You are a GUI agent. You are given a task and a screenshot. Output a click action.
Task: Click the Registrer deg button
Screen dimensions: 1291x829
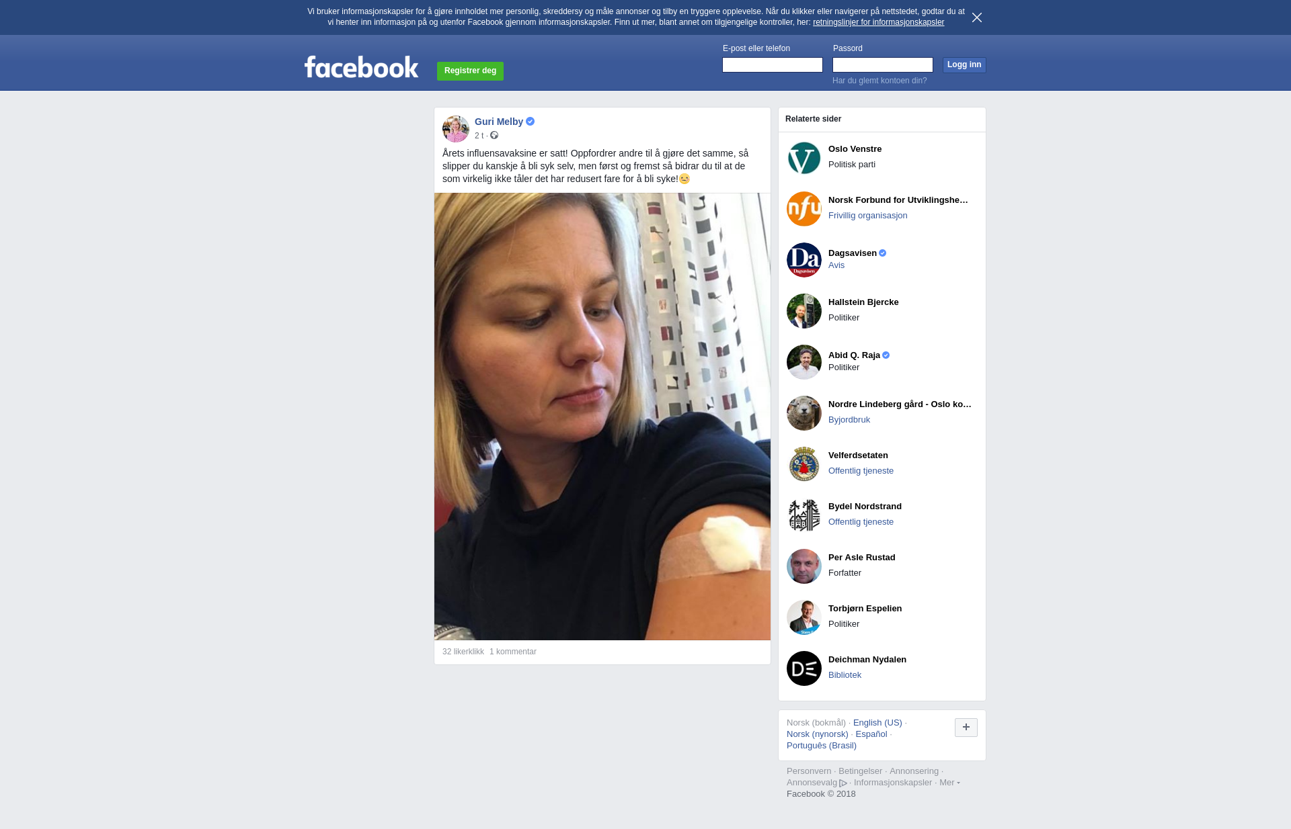coord(470,71)
